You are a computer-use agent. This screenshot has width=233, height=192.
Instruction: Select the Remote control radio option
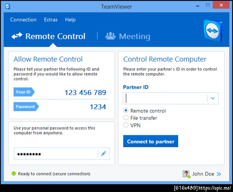(126, 111)
